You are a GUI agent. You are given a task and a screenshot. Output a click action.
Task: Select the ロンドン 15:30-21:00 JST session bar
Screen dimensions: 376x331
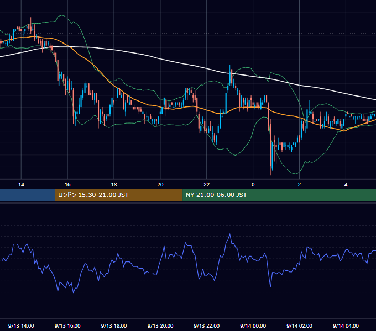tap(119, 195)
